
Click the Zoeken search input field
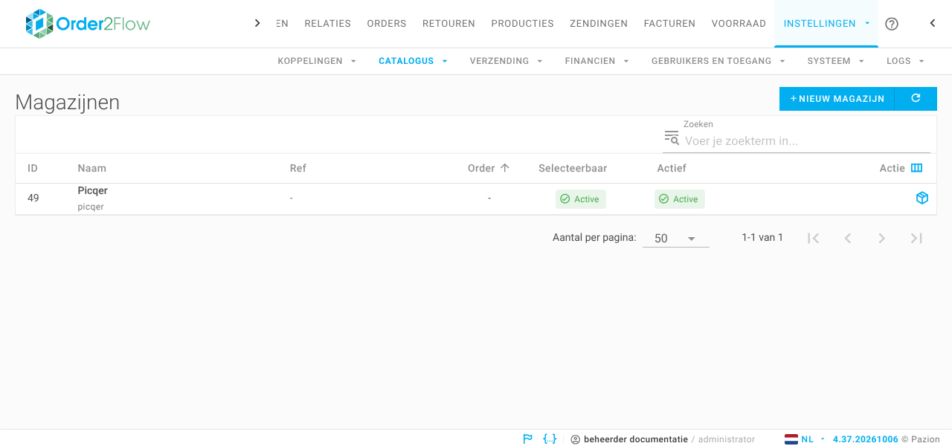click(807, 140)
